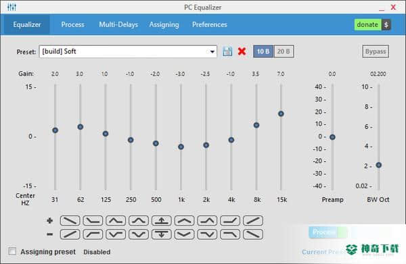Click the 125 Hz band slider handle
Screen dimensions: 406x264
pos(106,134)
